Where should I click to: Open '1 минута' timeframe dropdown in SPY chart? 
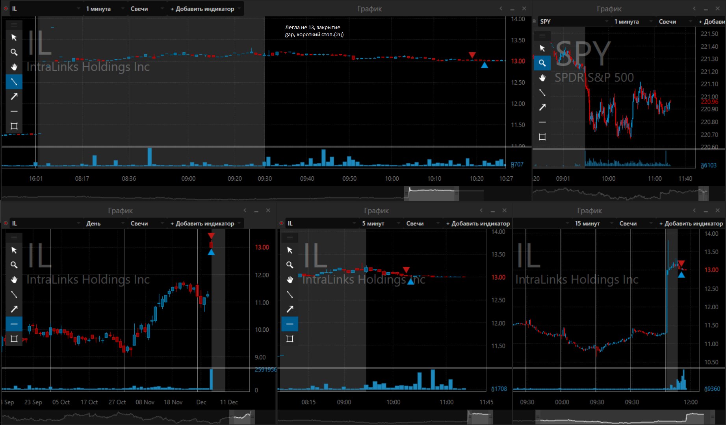(x=633, y=21)
